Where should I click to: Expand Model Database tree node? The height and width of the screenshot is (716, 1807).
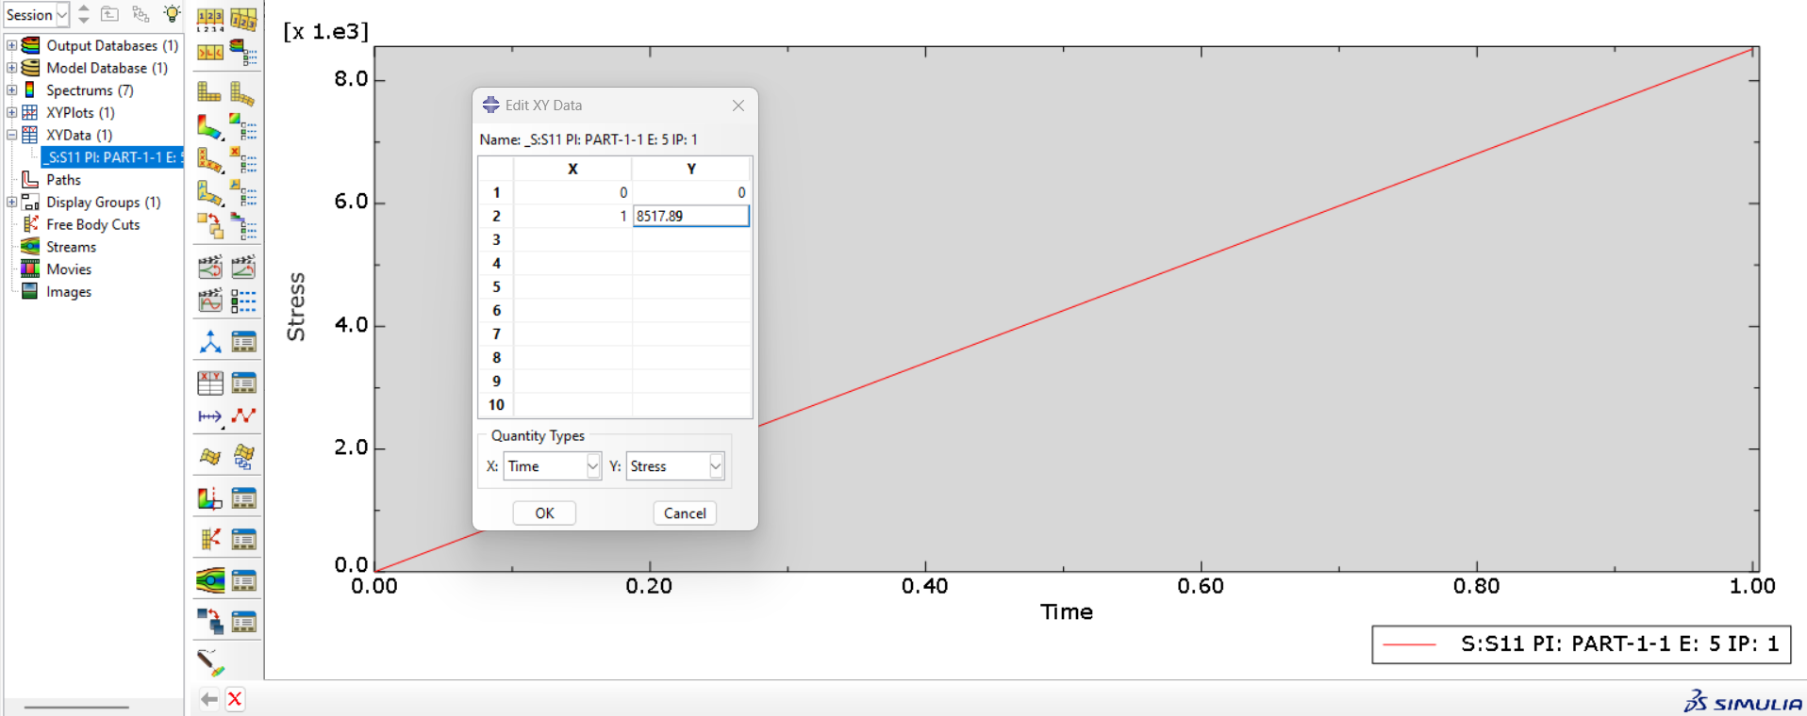11,68
